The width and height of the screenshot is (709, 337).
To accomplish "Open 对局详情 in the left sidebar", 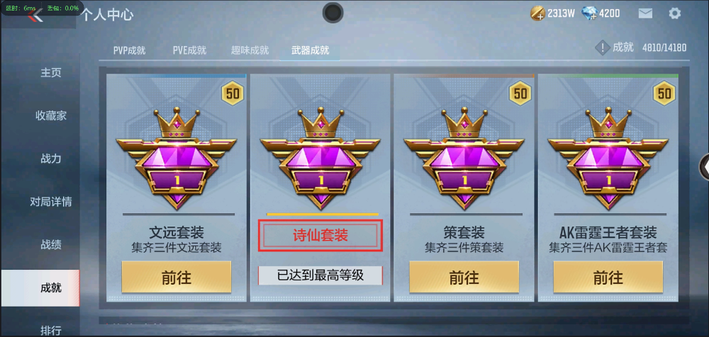I will (x=50, y=202).
